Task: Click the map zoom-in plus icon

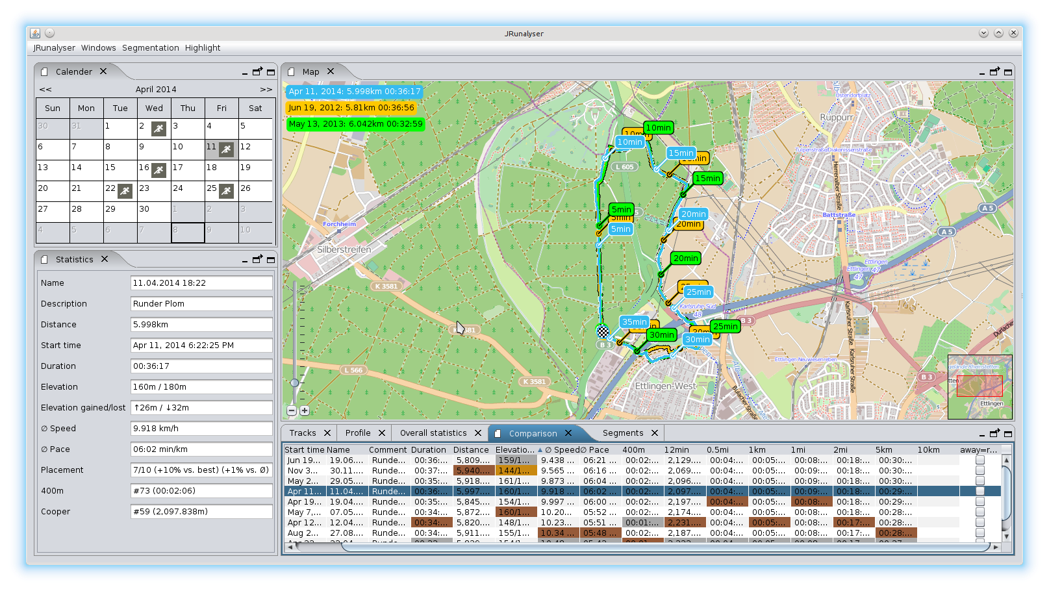Action: point(304,410)
